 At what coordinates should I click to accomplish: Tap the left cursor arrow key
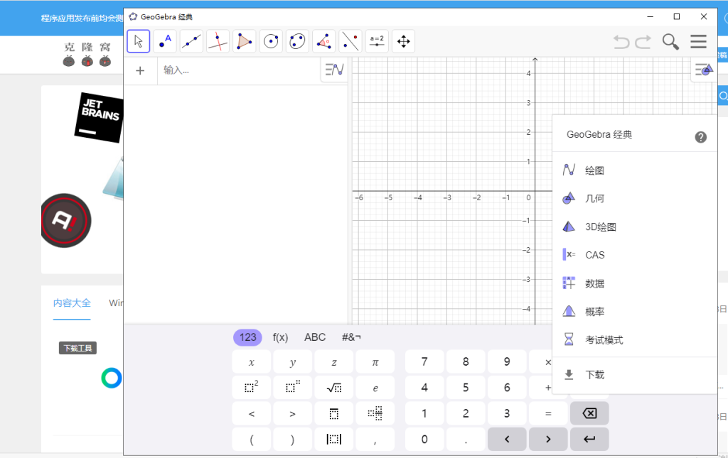pyautogui.click(x=507, y=439)
